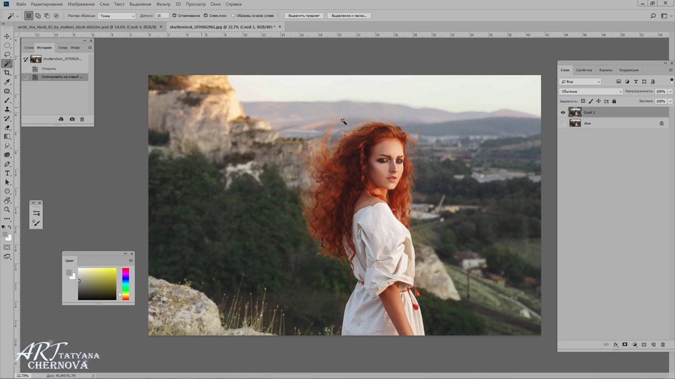Filter layers by adjustment layers icon
The height and width of the screenshot is (379, 675).
click(x=627, y=82)
